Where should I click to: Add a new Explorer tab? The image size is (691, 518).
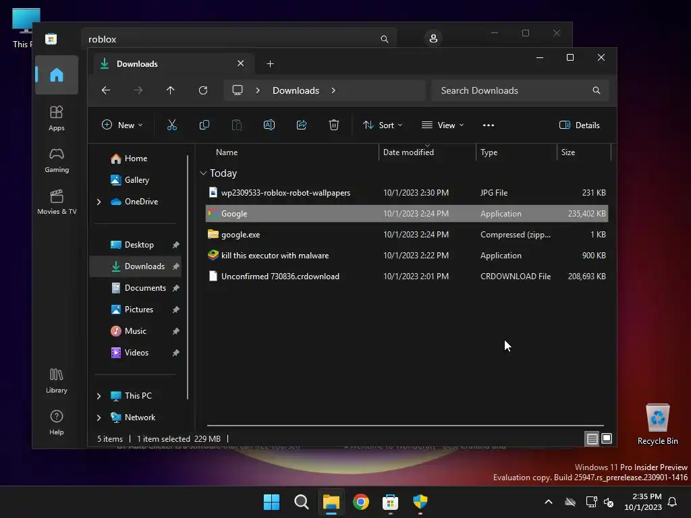pyautogui.click(x=270, y=64)
